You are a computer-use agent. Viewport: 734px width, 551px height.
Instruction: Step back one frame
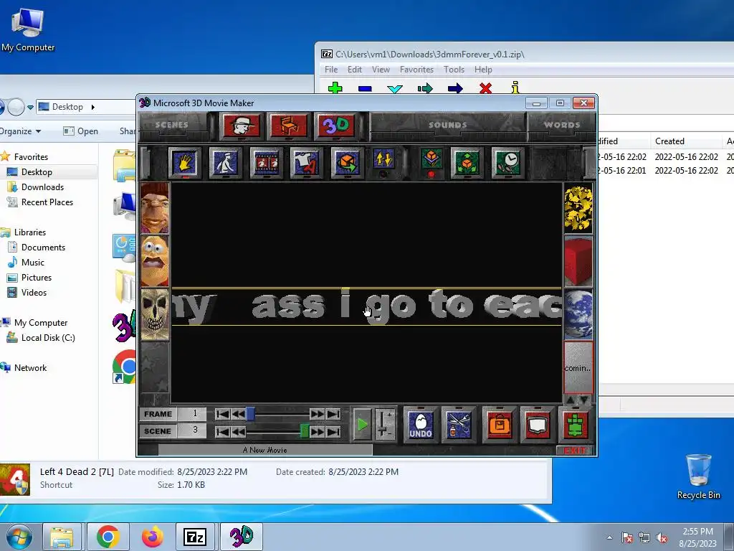click(238, 414)
